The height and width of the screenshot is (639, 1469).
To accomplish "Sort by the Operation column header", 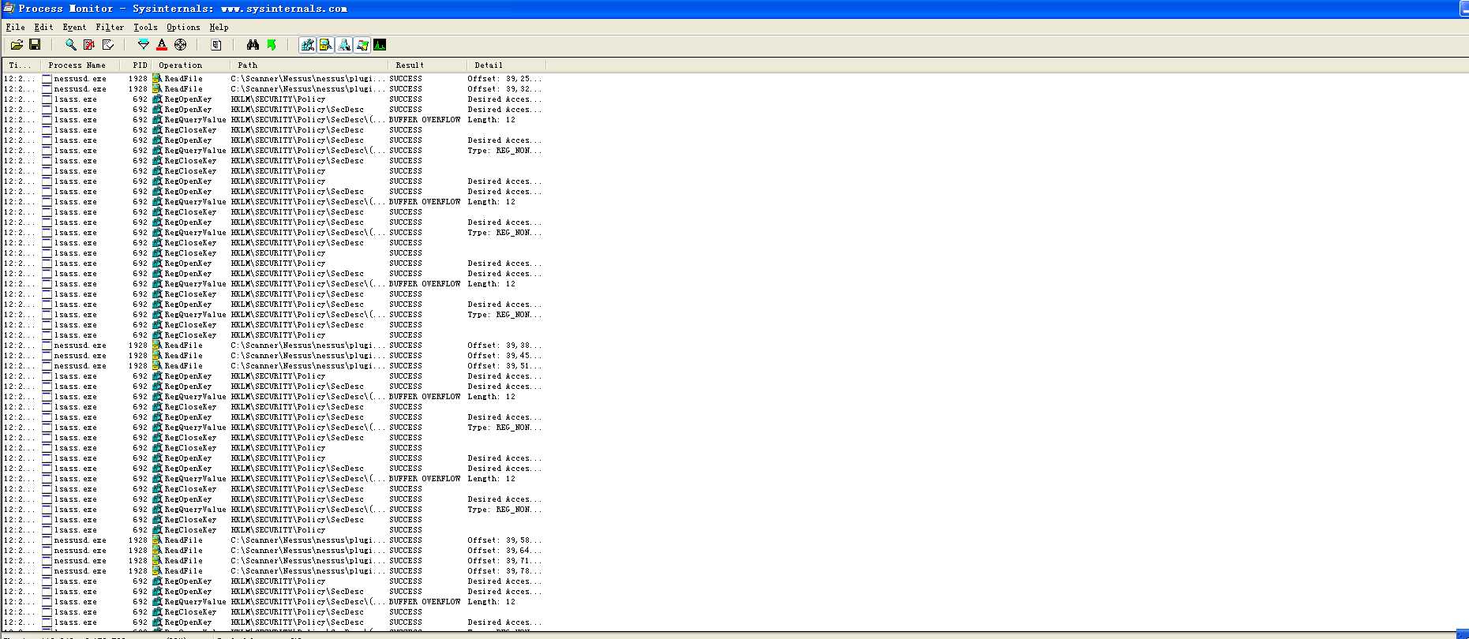I will click(190, 65).
